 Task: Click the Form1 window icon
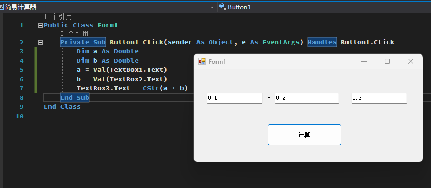click(202, 62)
